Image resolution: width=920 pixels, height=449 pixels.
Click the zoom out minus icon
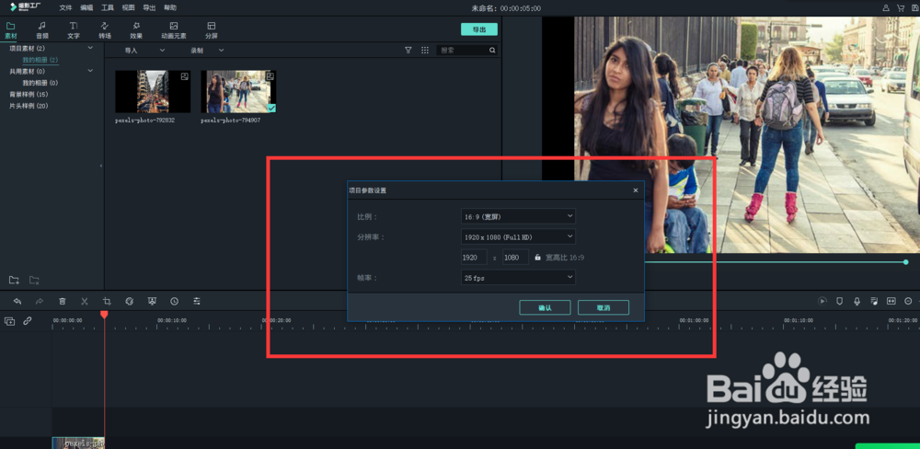pos(909,301)
